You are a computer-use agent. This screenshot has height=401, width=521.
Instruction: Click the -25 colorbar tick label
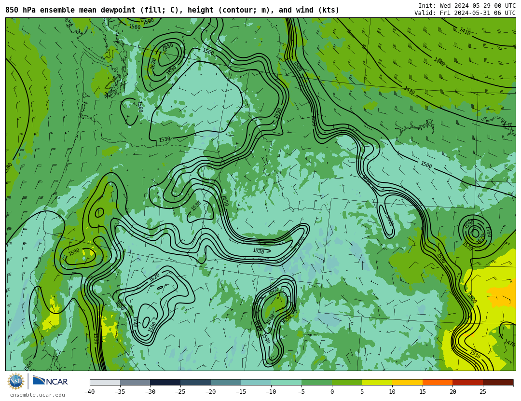(x=180, y=392)
